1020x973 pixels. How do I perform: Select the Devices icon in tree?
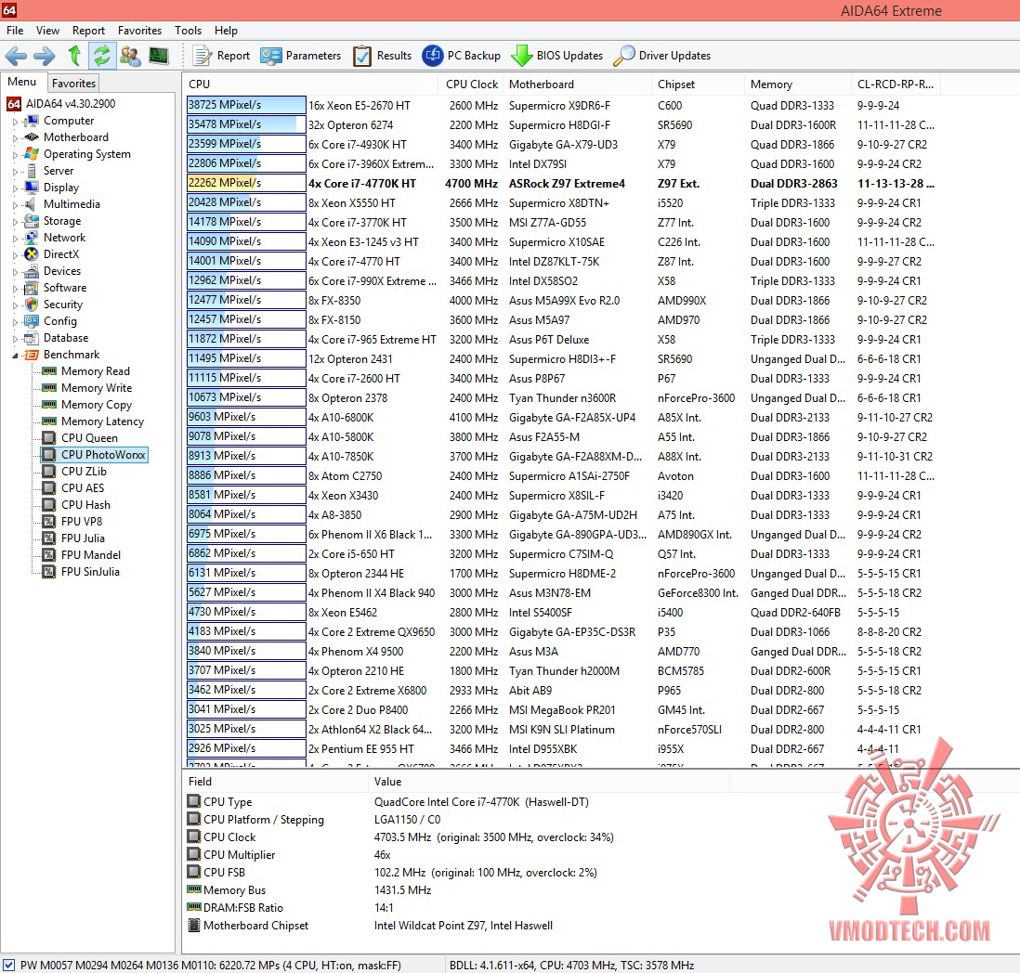32,271
